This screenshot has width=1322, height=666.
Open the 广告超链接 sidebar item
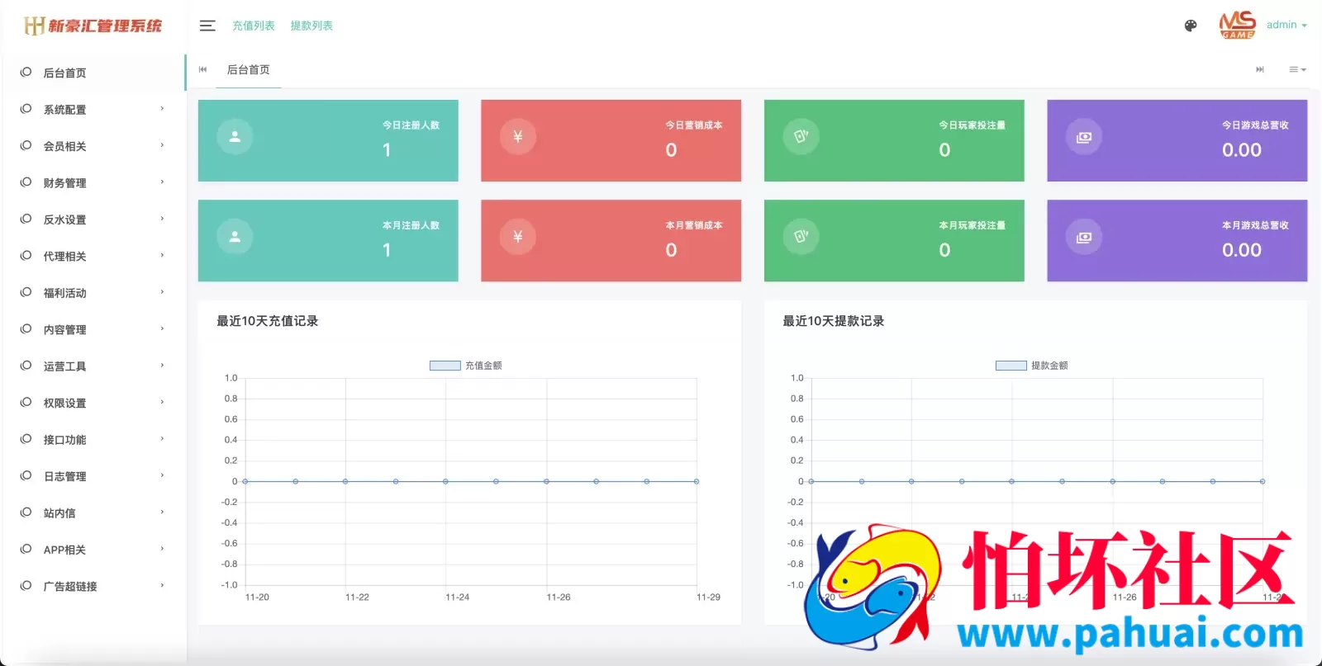point(93,586)
